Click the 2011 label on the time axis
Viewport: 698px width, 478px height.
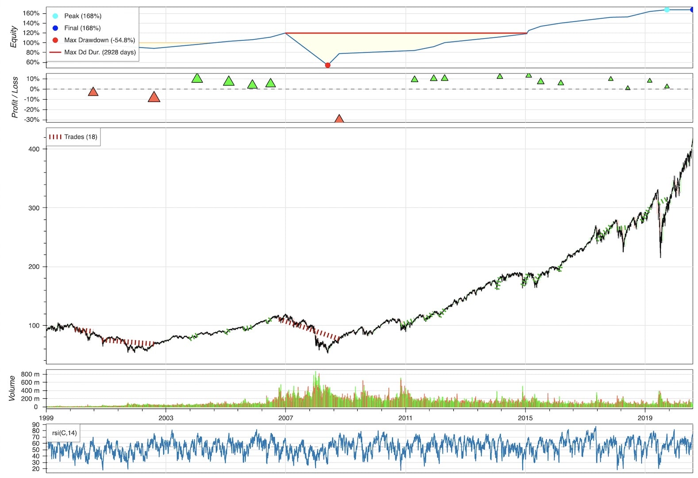pos(405,418)
